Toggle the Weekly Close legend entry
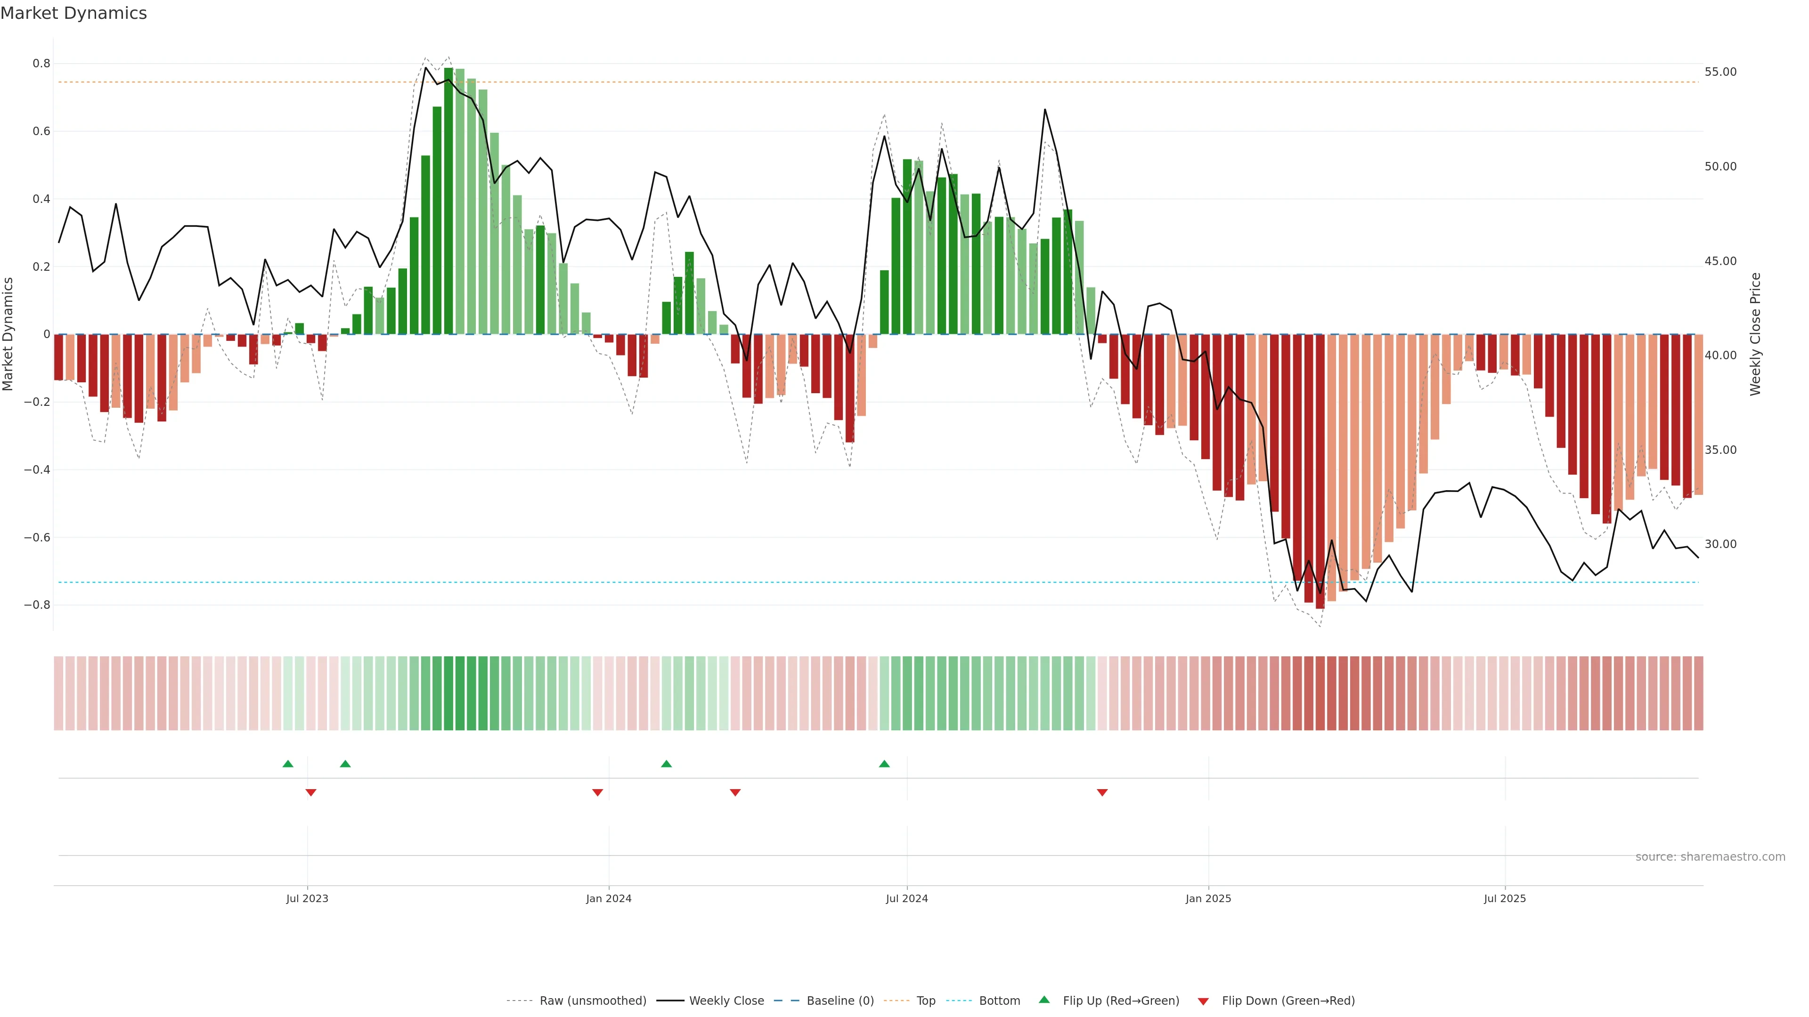 tap(726, 1001)
